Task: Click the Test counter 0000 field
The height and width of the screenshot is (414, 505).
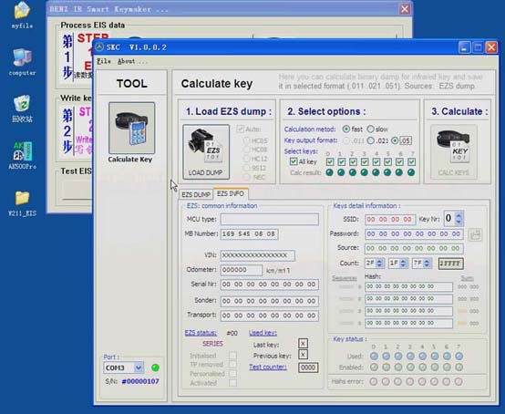Action: pos(308,367)
